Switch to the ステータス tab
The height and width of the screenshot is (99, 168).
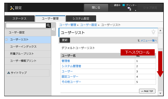(20, 18)
